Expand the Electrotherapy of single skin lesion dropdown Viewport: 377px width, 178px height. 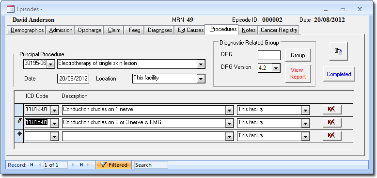201,64
